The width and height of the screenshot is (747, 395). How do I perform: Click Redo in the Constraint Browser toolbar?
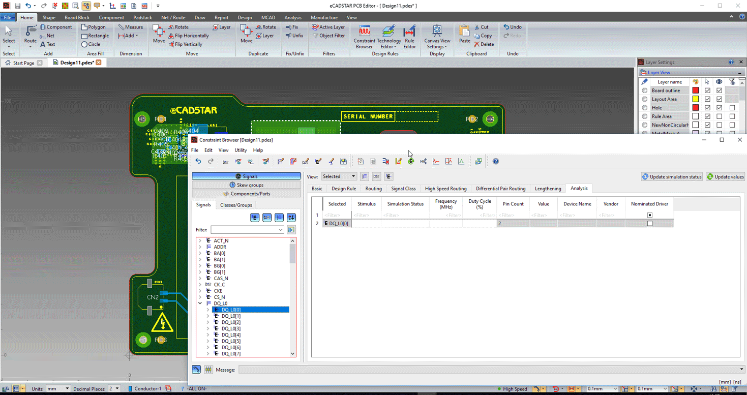tap(211, 162)
